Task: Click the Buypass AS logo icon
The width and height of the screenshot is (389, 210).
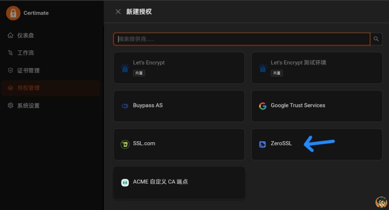Action: tap(125, 106)
